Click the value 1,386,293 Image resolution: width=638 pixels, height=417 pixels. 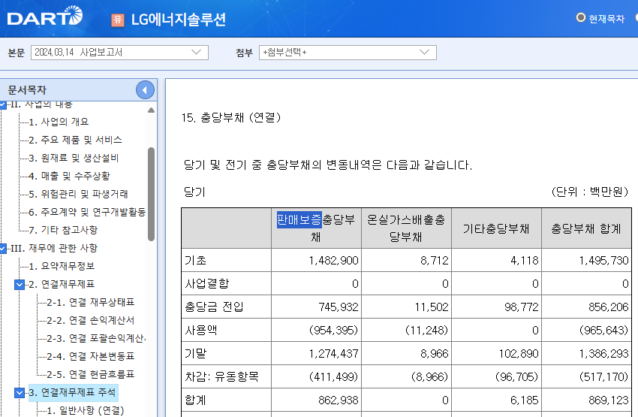click(603, 353)
